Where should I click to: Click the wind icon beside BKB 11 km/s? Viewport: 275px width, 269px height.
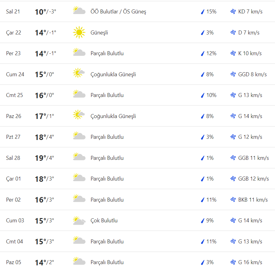coord(233,200)
